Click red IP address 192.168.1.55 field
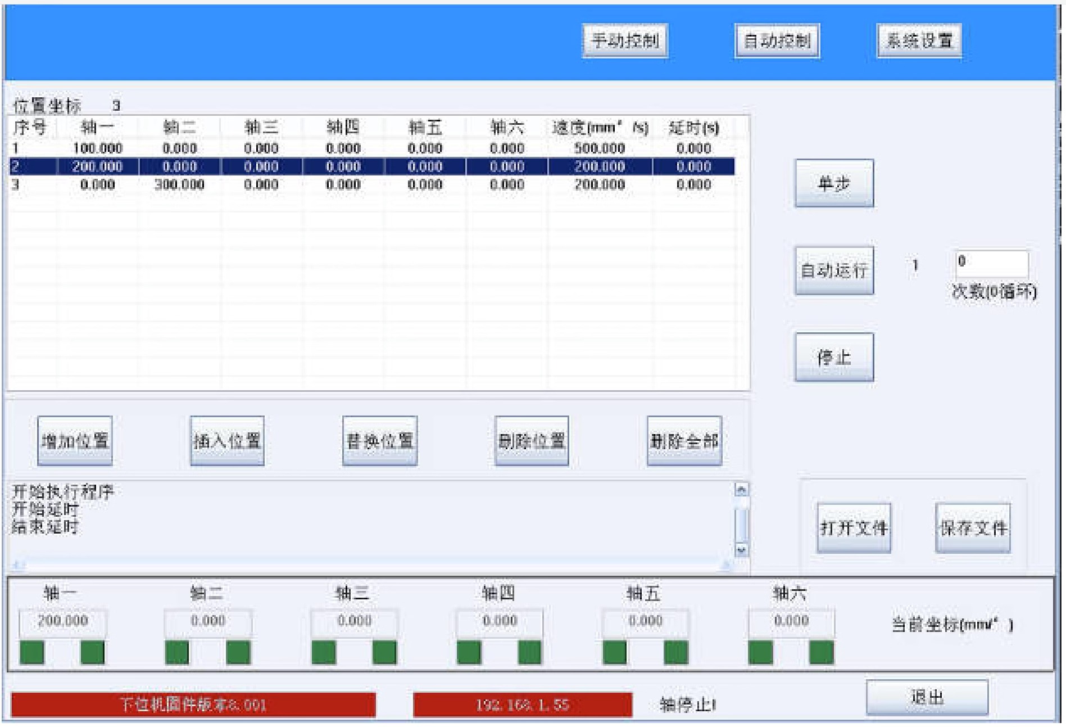 [523, 705]
